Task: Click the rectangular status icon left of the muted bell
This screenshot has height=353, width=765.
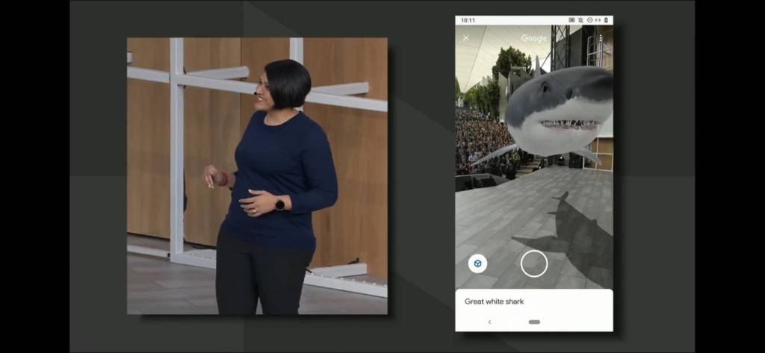Action: (572, 20)
